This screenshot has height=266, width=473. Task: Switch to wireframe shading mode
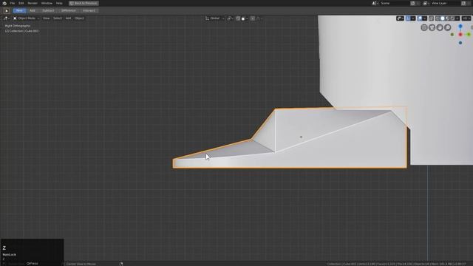(x=438, y=18)
